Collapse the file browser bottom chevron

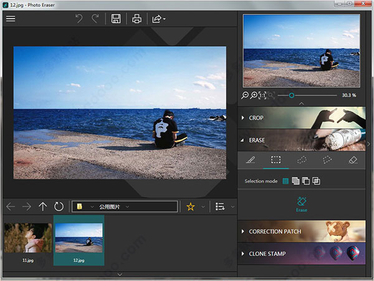click(120, 275)
